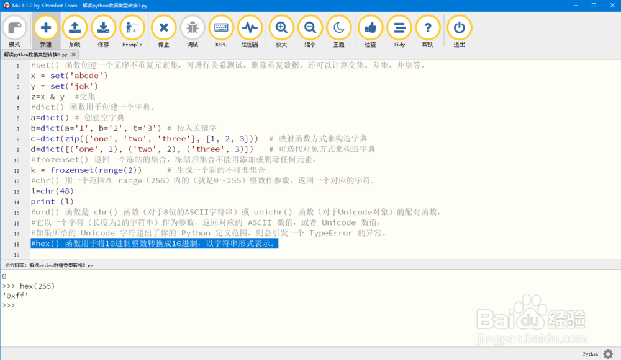This screenshot has height=360, width=621.
Task: Open the REPL console
Action: [220, 27]
